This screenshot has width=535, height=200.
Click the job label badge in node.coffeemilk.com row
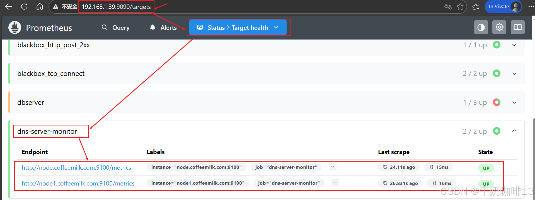[286, 167]
